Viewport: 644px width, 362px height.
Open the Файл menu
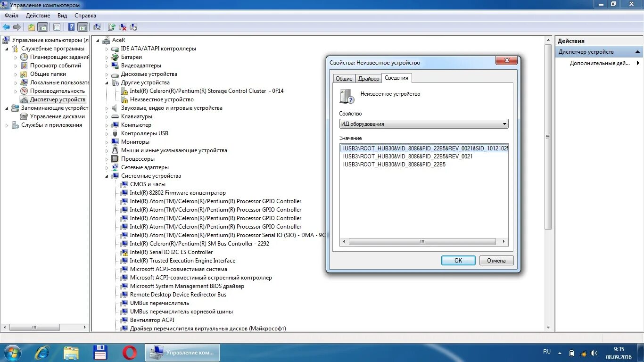click(x=12, y=16)
